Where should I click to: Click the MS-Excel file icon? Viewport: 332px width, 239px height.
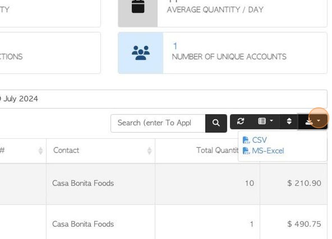click(246, 151)
